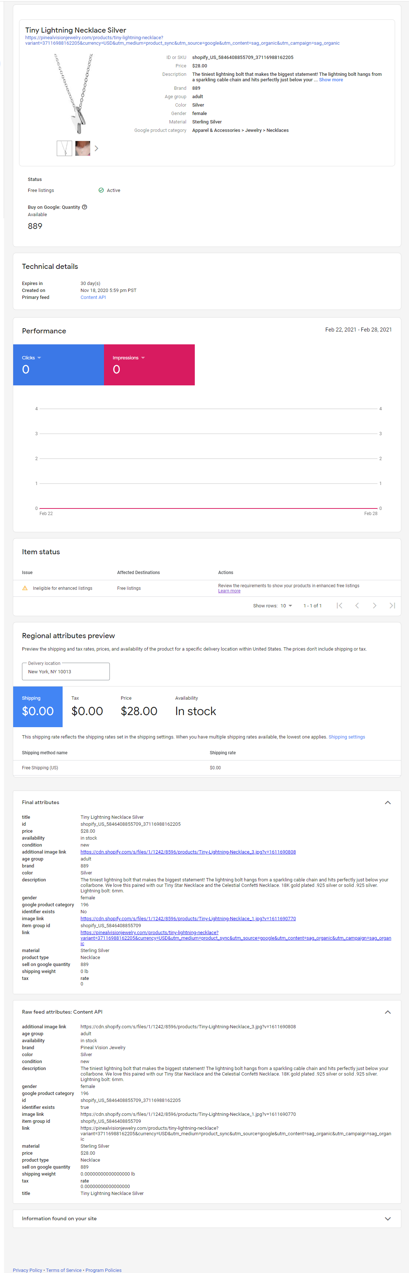Image resolution: width=409 pixels, height=1273 pixels.
Task: Go to previous page of item issues
Action: tap(357, 606)
